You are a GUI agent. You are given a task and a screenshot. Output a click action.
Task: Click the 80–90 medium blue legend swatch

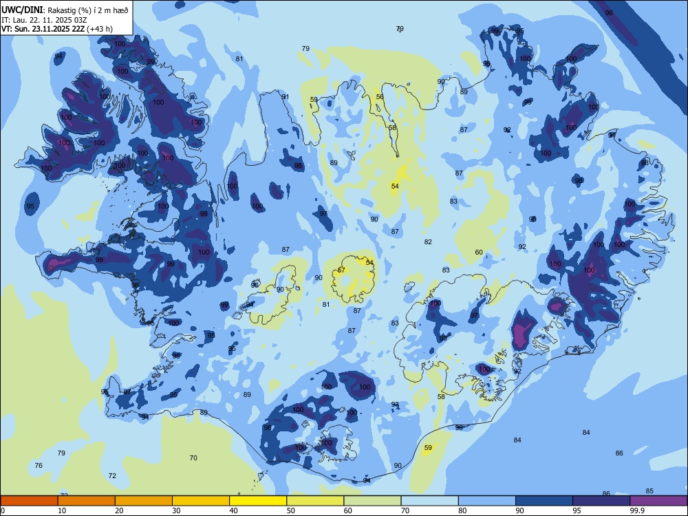pyautogui.click(x=487, y=501)
